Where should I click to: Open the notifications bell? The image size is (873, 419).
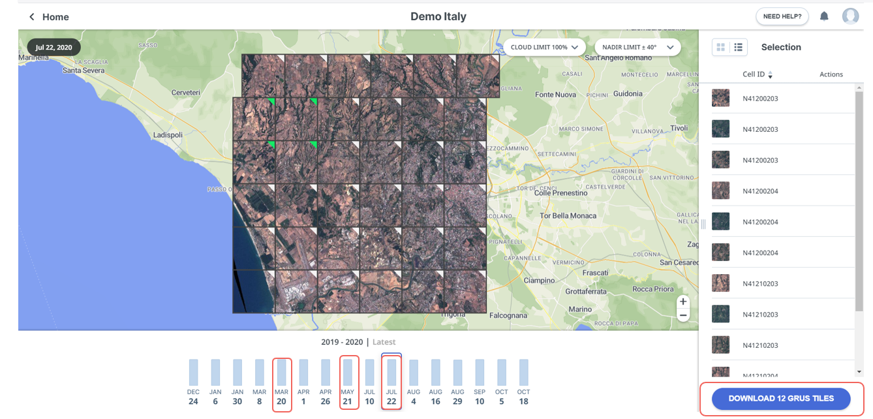tap(824, 16)
